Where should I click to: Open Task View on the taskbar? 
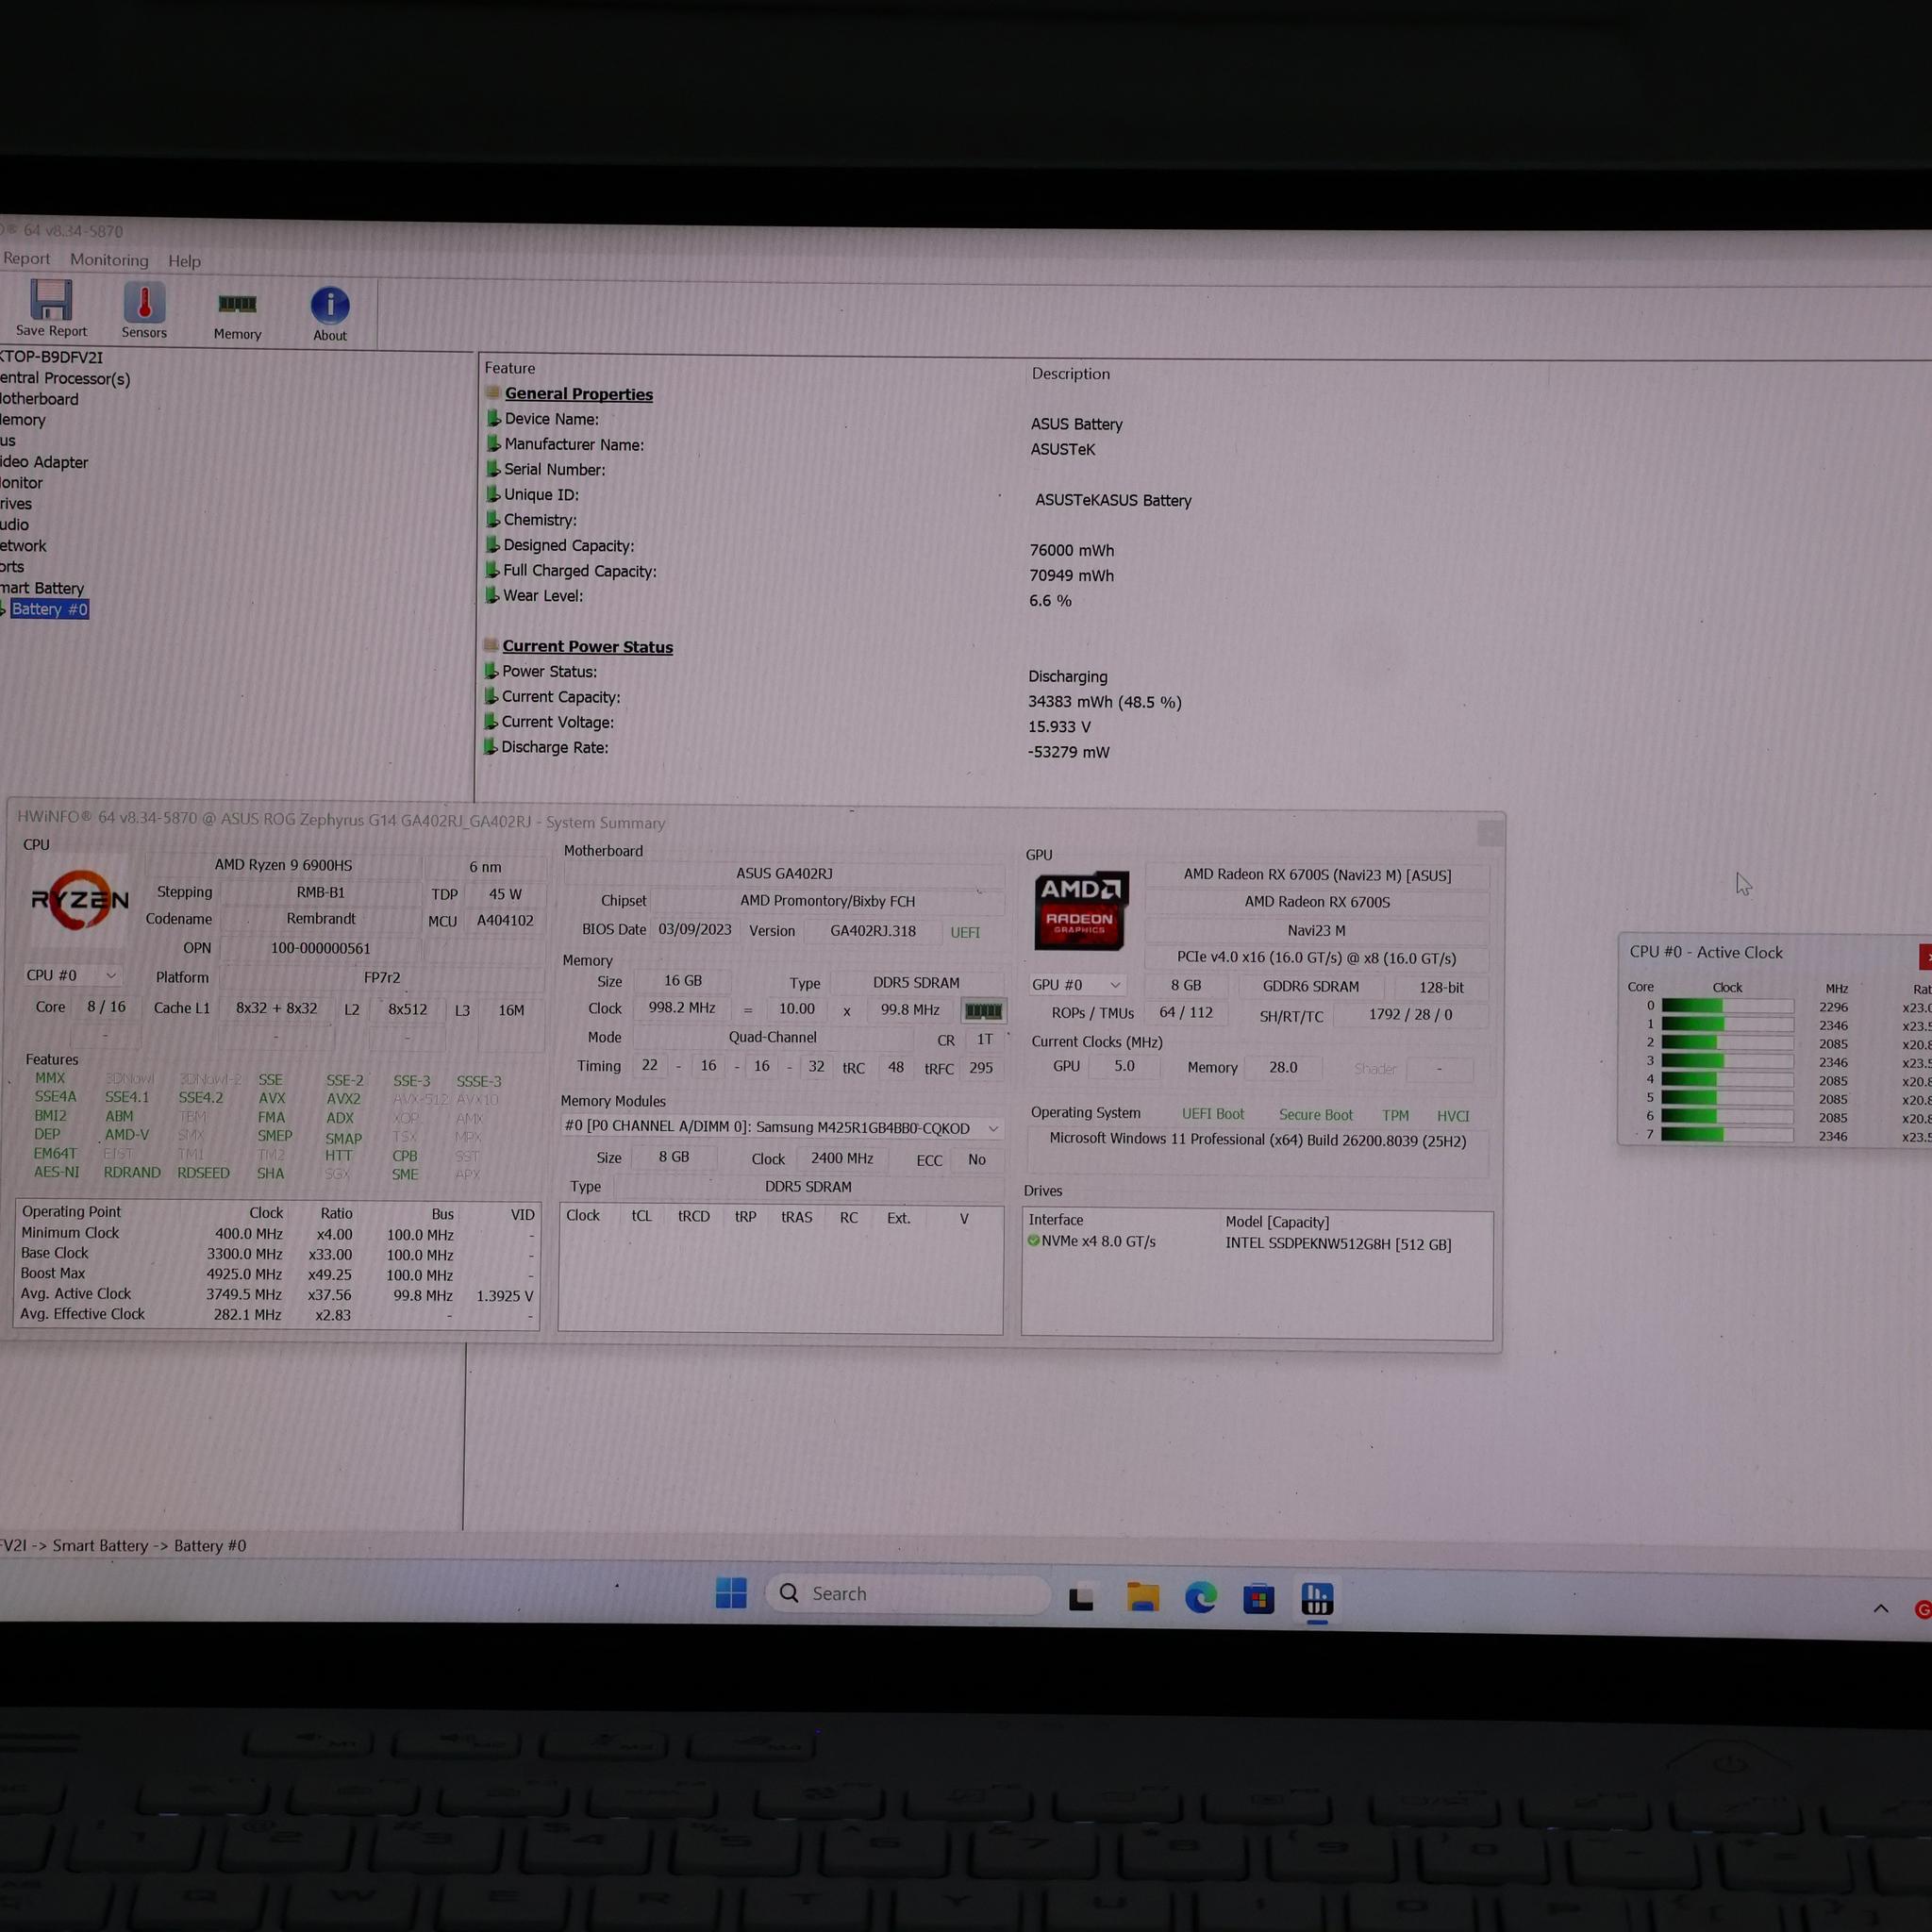pos(1081,1599)
